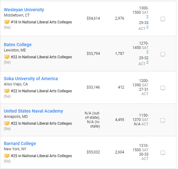Click footnote 2 next to Wesleyan SAT range
This screenshot has height=169, width=178.
148,17
